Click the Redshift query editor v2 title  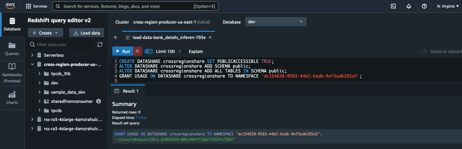(x=59, y=21)
